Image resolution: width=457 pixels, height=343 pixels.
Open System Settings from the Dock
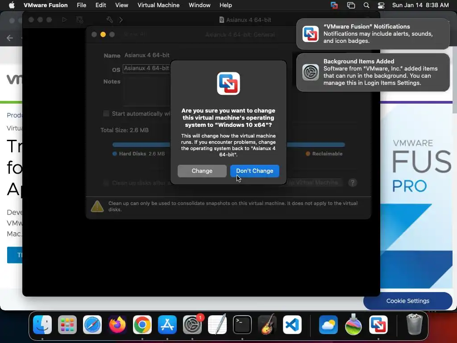point(192,325)
